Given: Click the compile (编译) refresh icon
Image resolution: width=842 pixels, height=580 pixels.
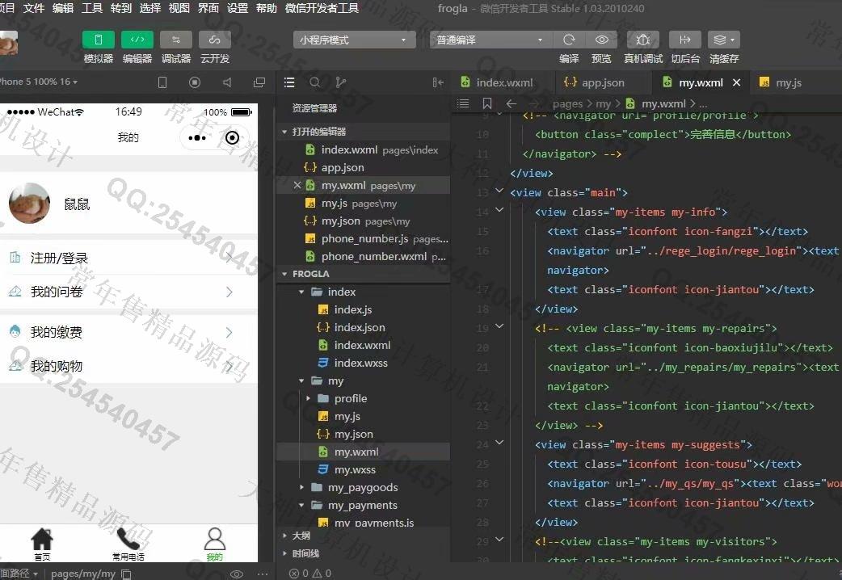Looking at the screenshot, I should point(569,40).
